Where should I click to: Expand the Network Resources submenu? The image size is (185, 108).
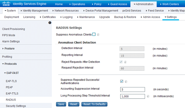coord(66,11)
